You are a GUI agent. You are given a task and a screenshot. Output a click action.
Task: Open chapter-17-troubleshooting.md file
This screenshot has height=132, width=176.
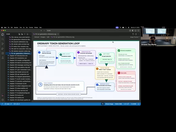pyautogui.click(x=19, y=93)
